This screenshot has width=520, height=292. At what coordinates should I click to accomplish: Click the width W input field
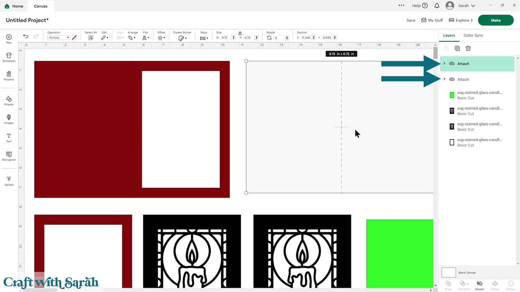coord(226,38)
